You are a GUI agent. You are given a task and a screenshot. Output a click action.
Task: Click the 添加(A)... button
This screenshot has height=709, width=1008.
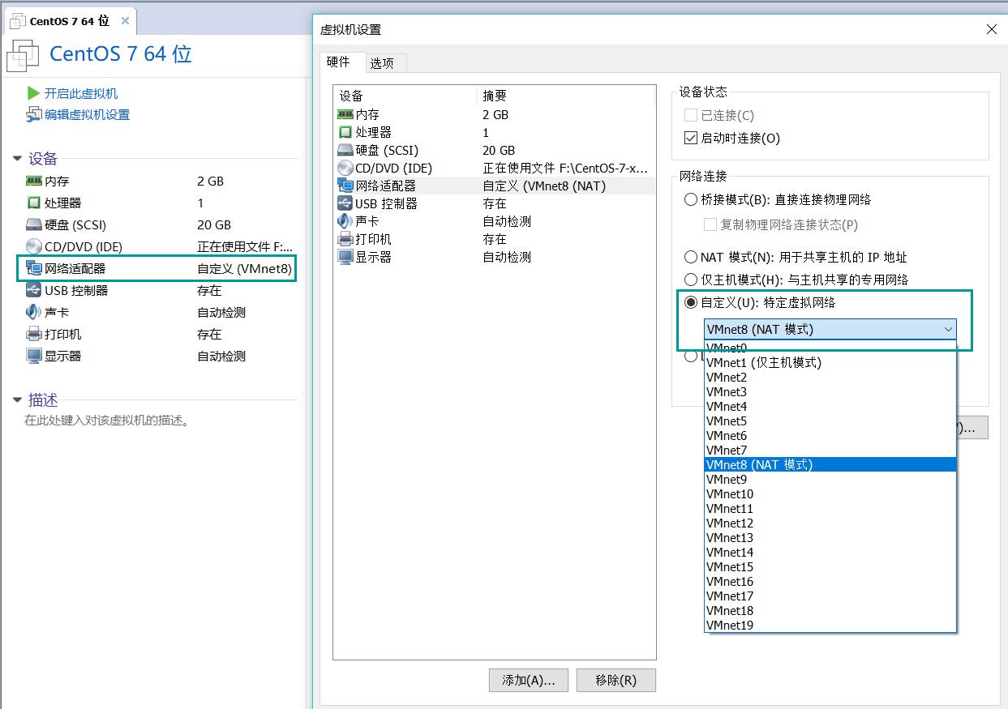529,681
